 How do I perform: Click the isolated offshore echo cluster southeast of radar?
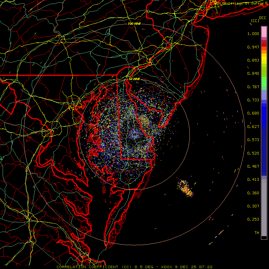point(185,188)
